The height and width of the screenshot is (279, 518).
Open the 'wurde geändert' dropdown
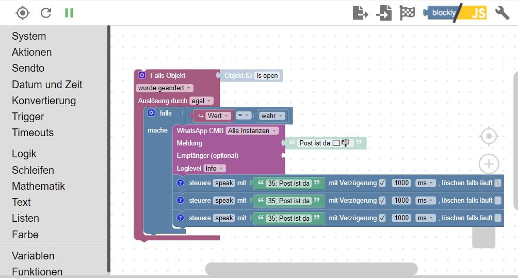[x=165, y=88]
